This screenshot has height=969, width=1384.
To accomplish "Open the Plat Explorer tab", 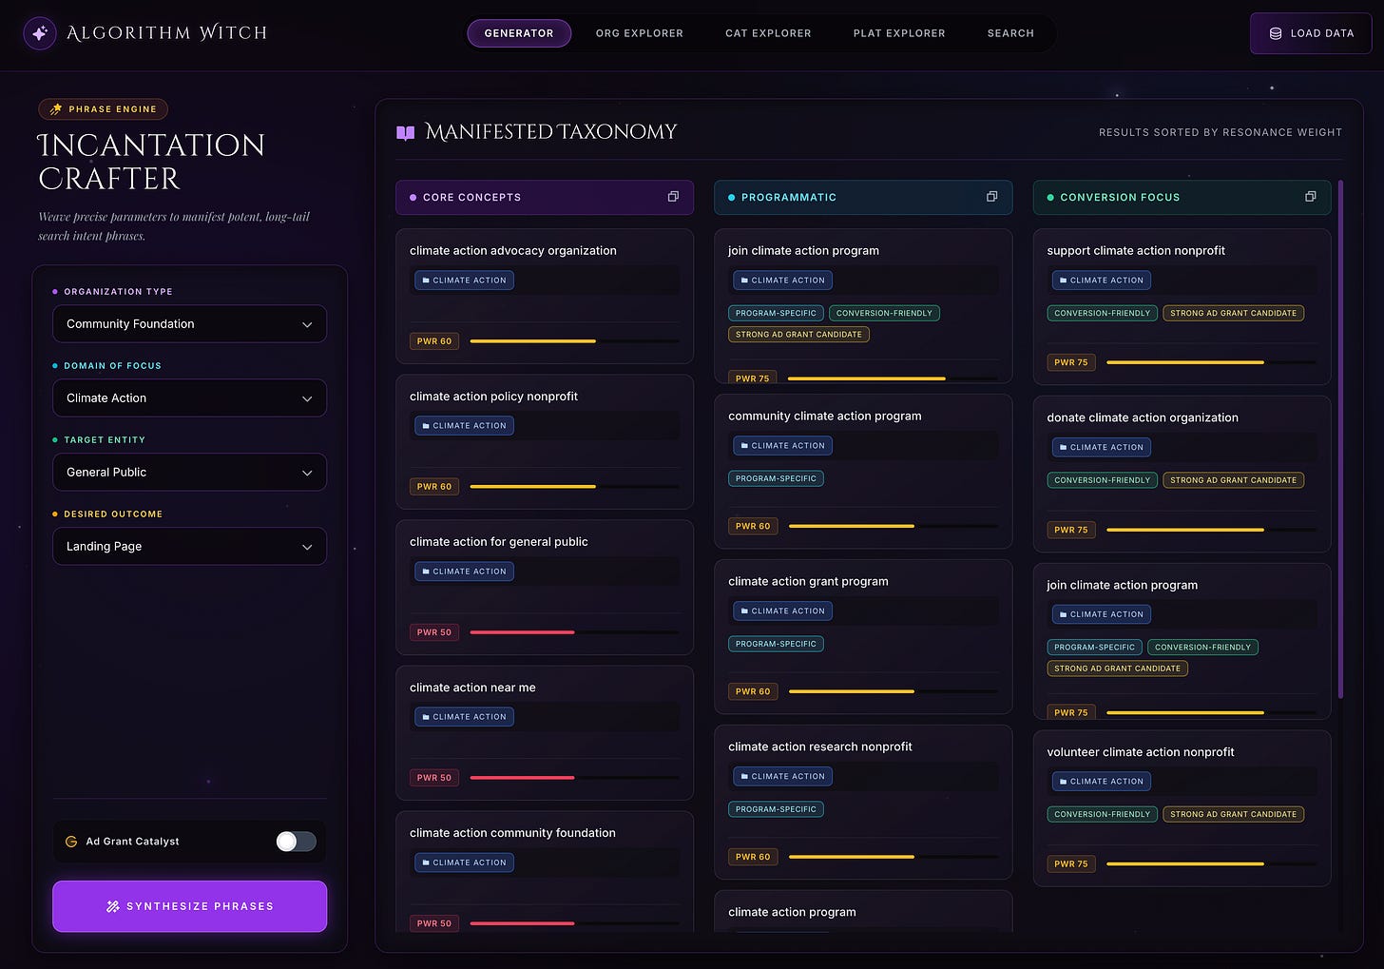I will (x=899, y=33).
